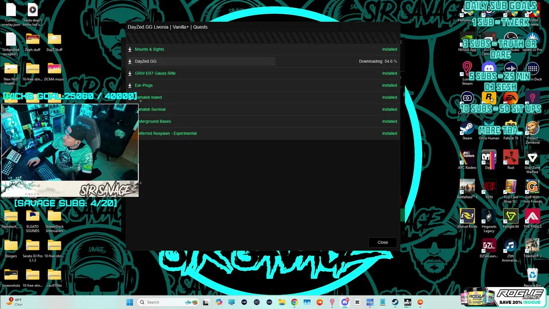This screenshot has width=549, height=309.
Task: Open the Recycle Bin
Action: pyautogui.click(x=532, y=278)
